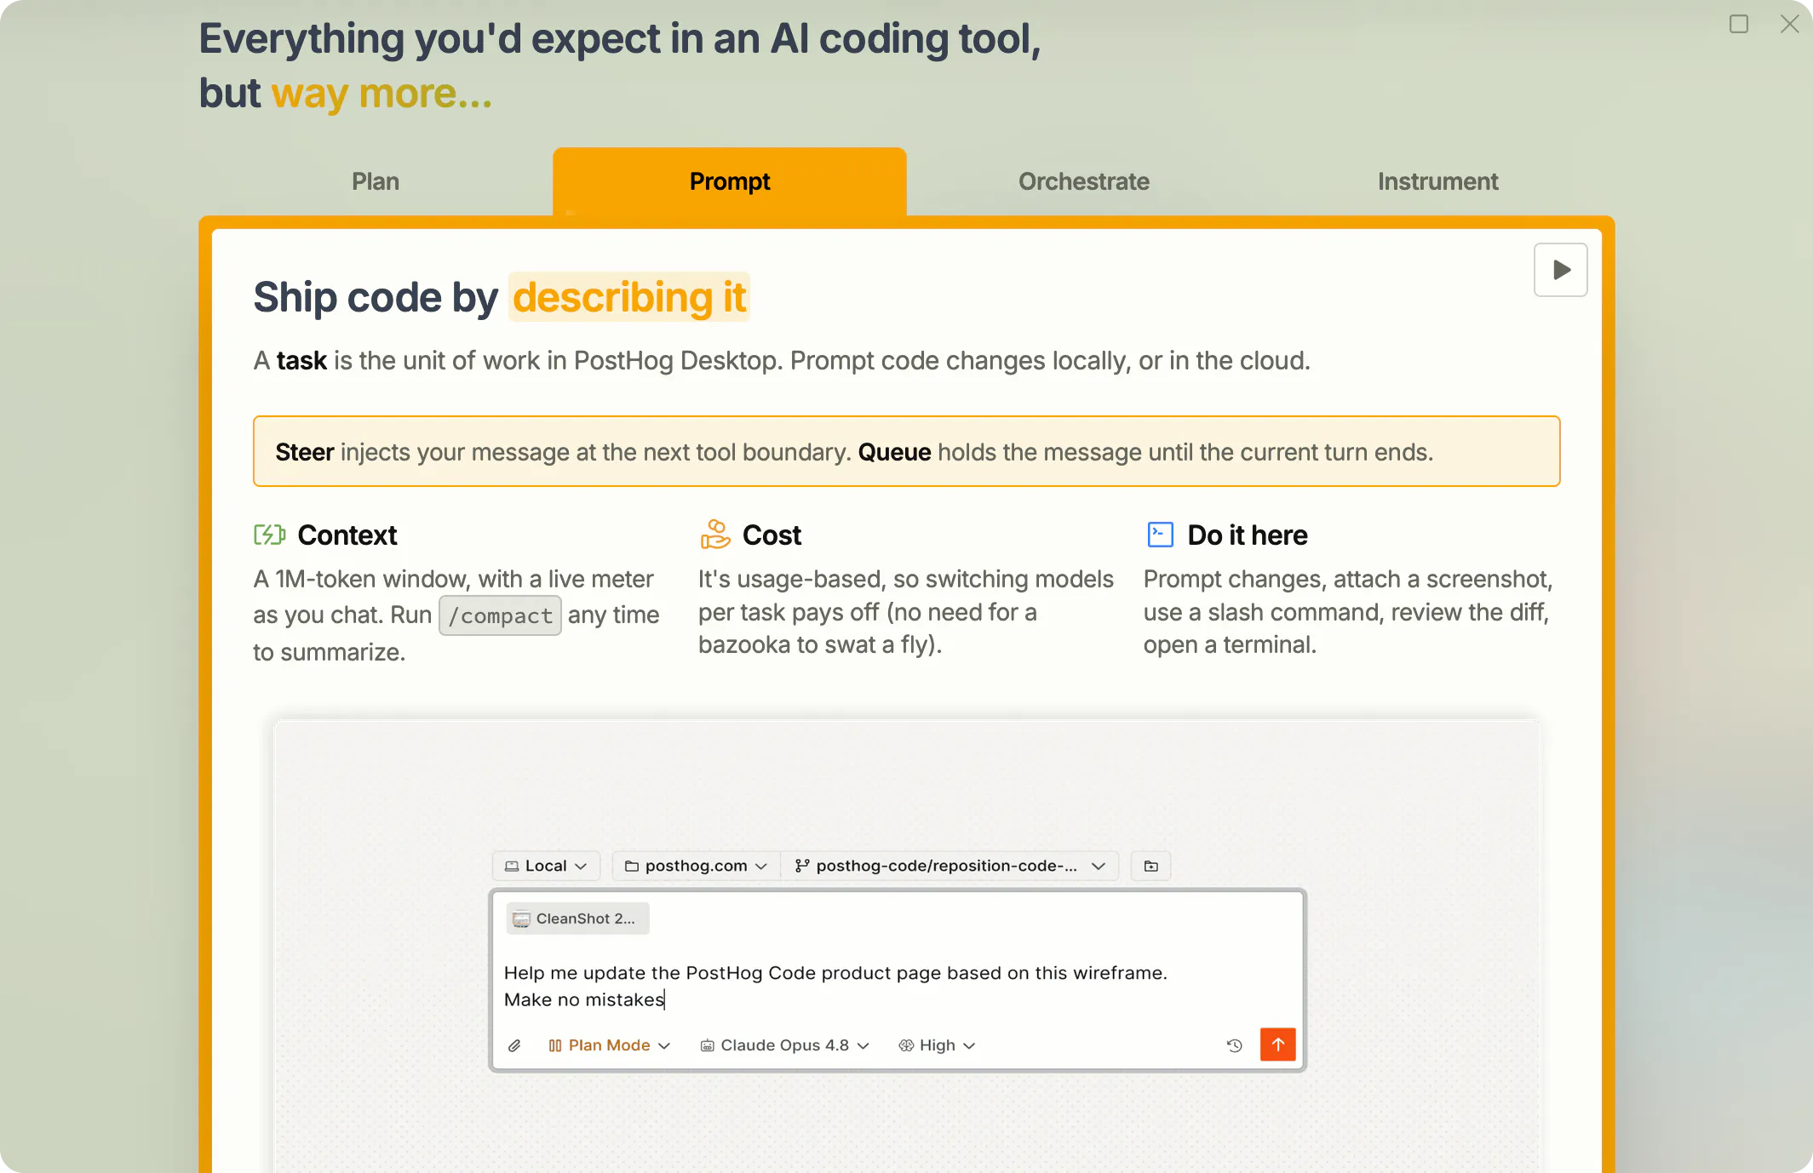The image size is (1813, 1173).
Task: Click the bold word 'task'
Action: click(x=301, y=361)
